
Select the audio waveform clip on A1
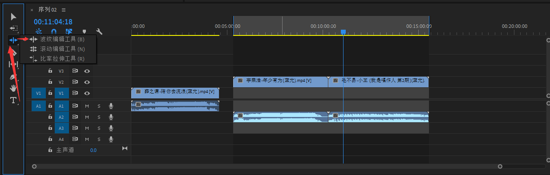click(x=175, y=106)
